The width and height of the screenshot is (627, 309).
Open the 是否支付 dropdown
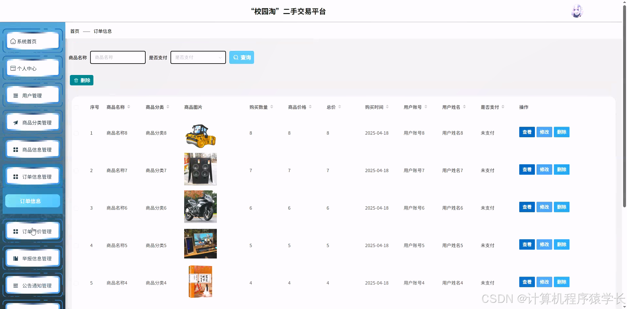coord(198,57)
